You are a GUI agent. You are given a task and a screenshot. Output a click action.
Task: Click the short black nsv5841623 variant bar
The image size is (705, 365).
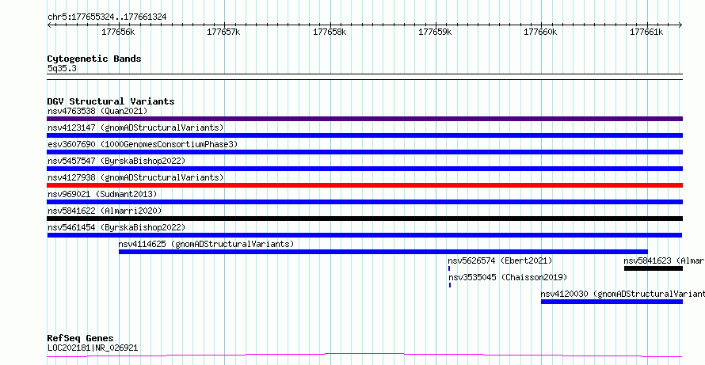point(654,268)
